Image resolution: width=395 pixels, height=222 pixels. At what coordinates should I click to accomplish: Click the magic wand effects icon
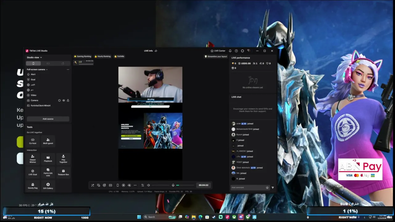point(93,185)
